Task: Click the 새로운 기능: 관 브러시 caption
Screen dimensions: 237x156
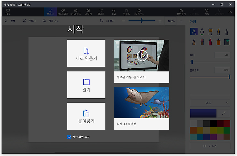Action: (131, 77)
